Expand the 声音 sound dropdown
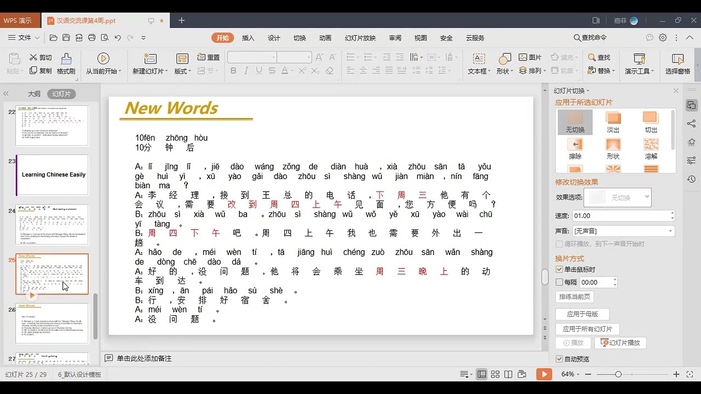701x394 pixels. (670, 231)
